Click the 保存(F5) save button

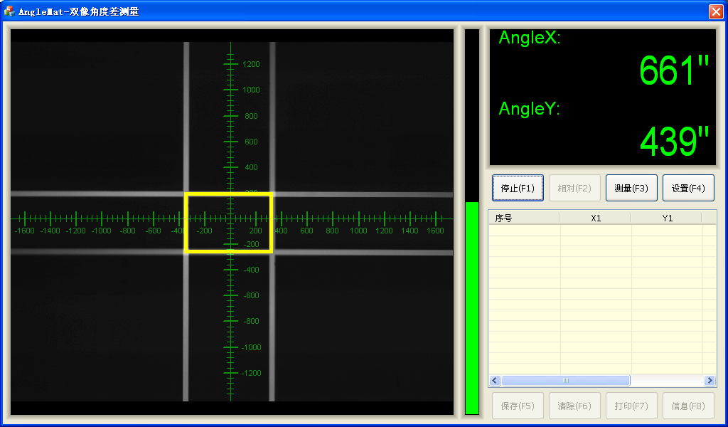pyautogui.click(x=518, y=406)
